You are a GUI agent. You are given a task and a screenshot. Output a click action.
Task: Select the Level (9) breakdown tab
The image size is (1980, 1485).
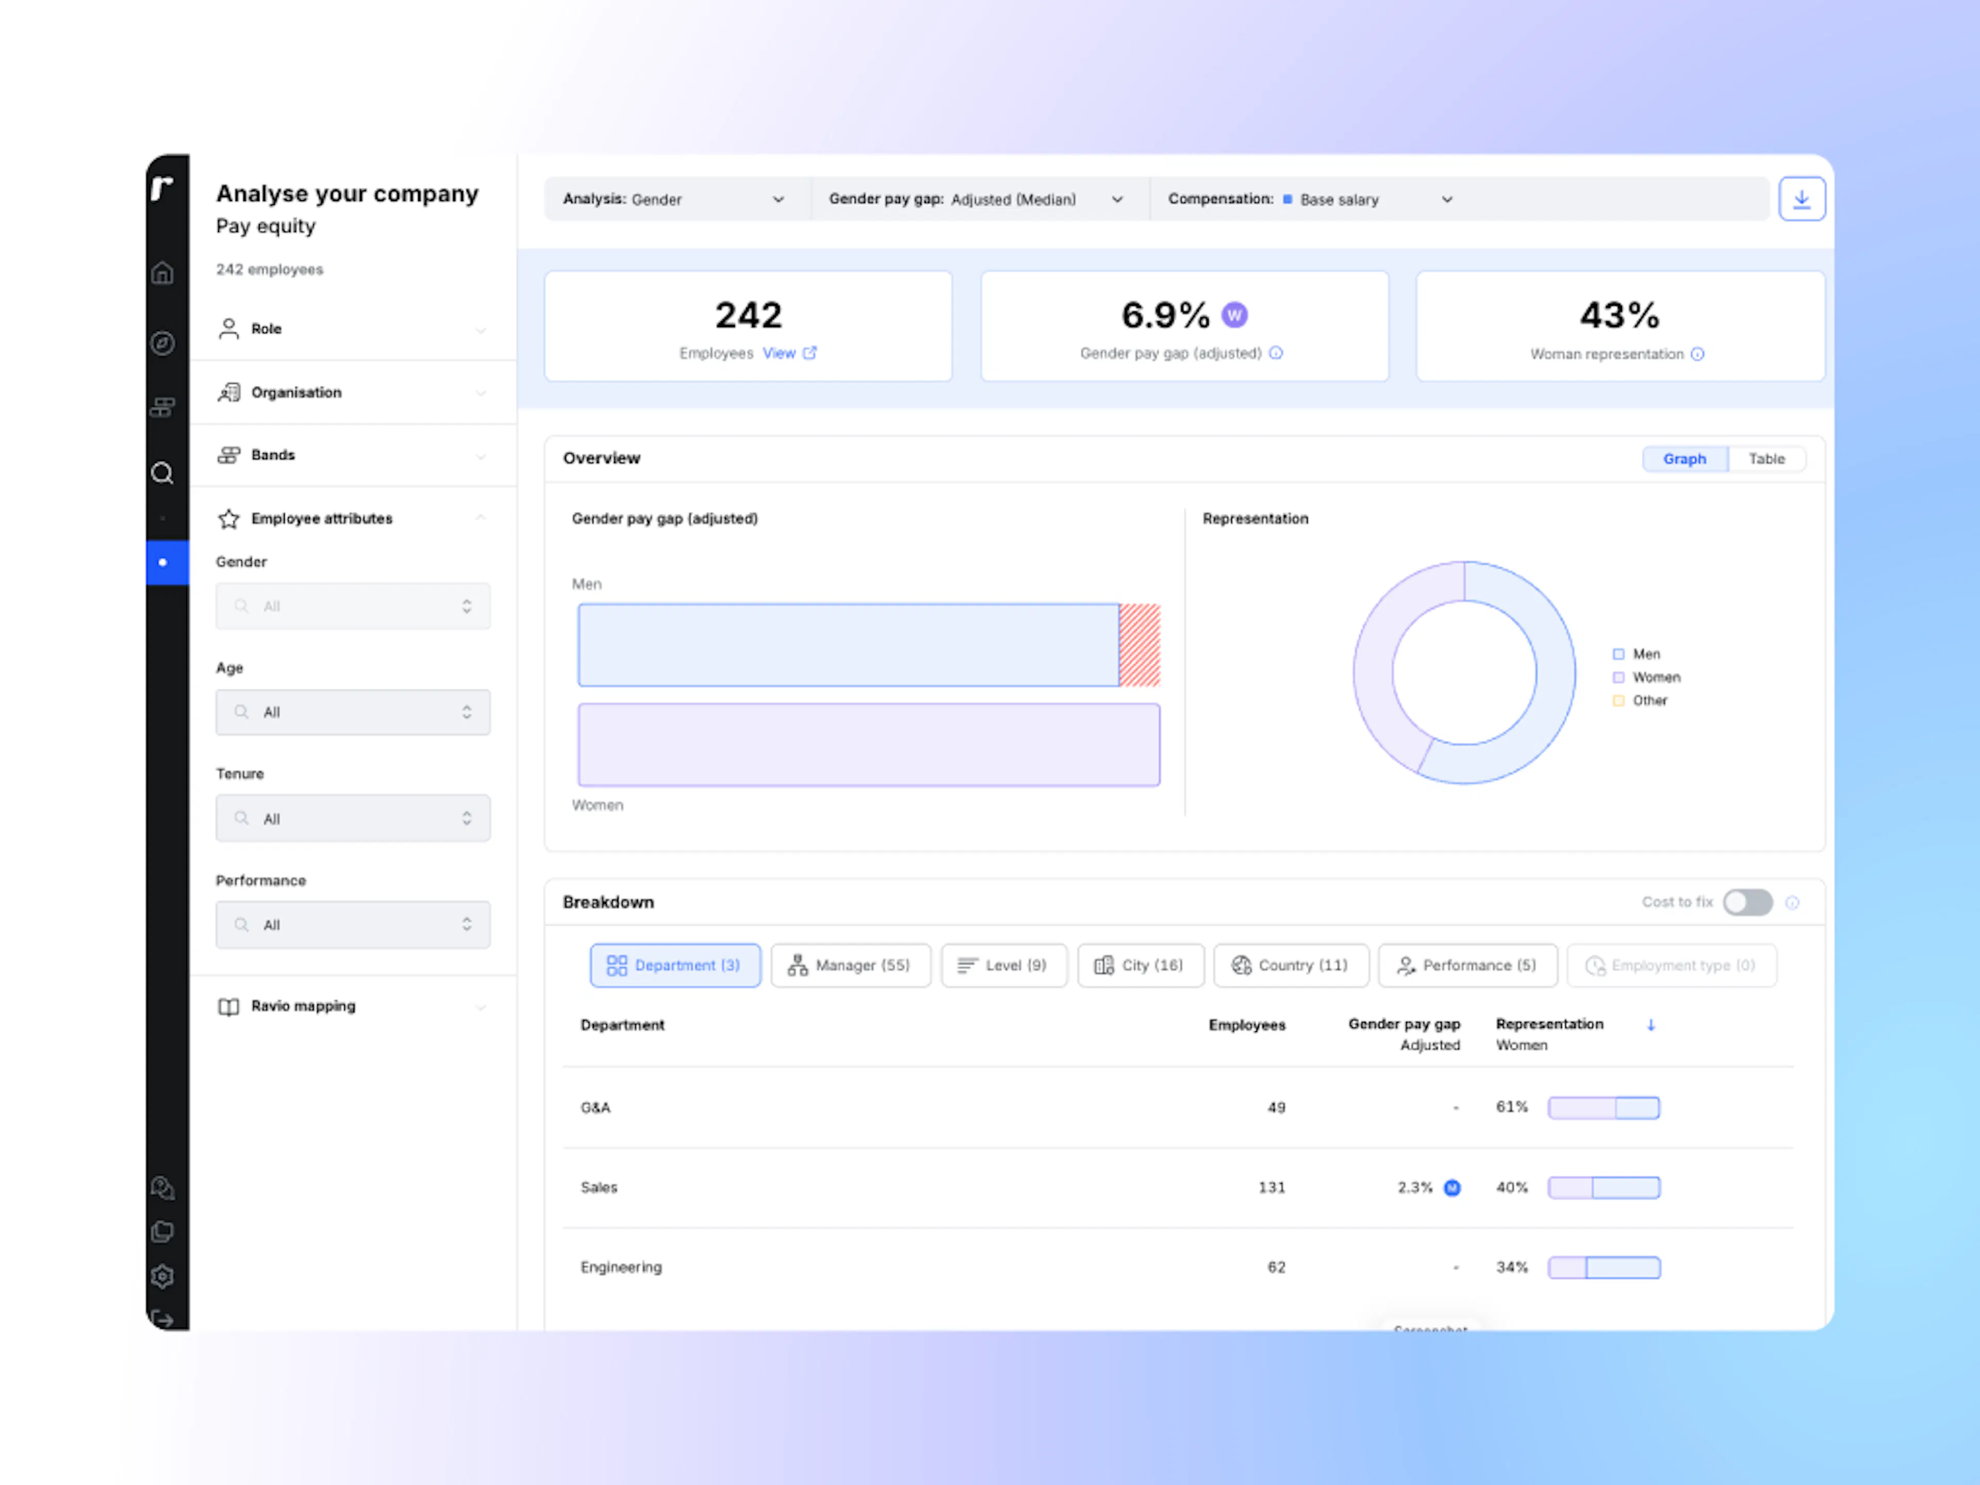click(x=1003, y=965)
